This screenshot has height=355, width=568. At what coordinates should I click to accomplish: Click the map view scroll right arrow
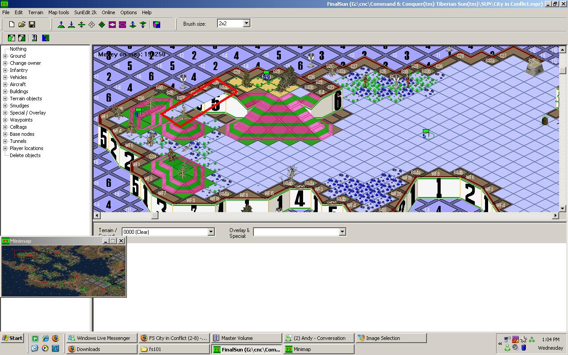coord(556,216)
